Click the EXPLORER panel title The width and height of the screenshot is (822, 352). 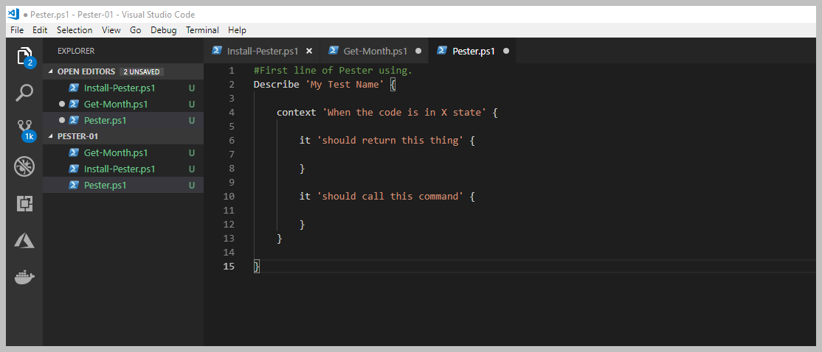[x=76, y=51]
